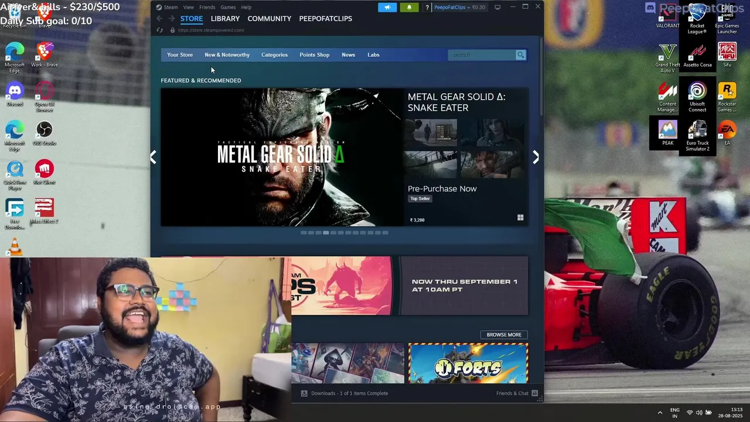This screenshot has width=750, height=422.
Task: Open the Discord desktop shortcut
Action: pos(15,94)
